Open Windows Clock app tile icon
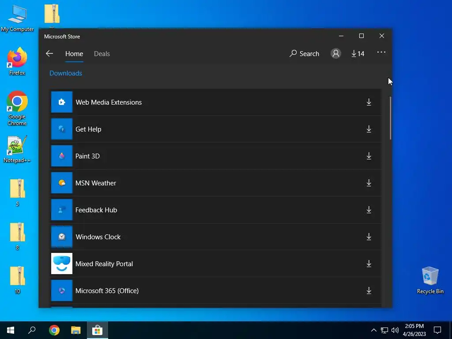Screen dimensions: 452x339 [62, 237]
